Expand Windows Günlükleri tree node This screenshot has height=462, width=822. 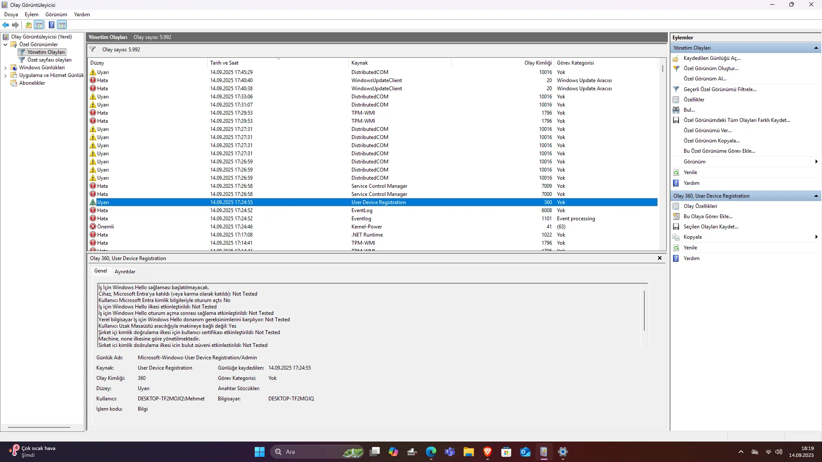point(5,68)
